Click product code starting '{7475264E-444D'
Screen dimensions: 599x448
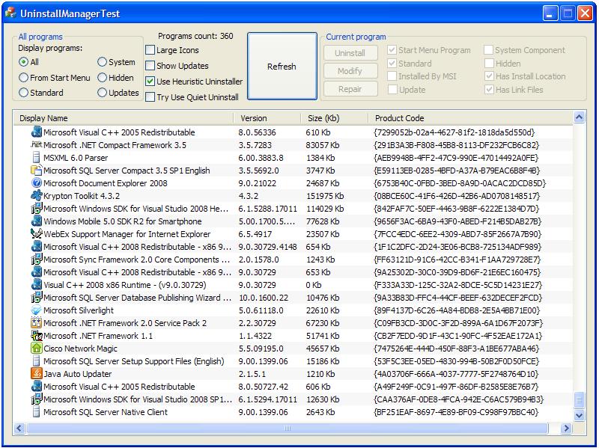457,349
